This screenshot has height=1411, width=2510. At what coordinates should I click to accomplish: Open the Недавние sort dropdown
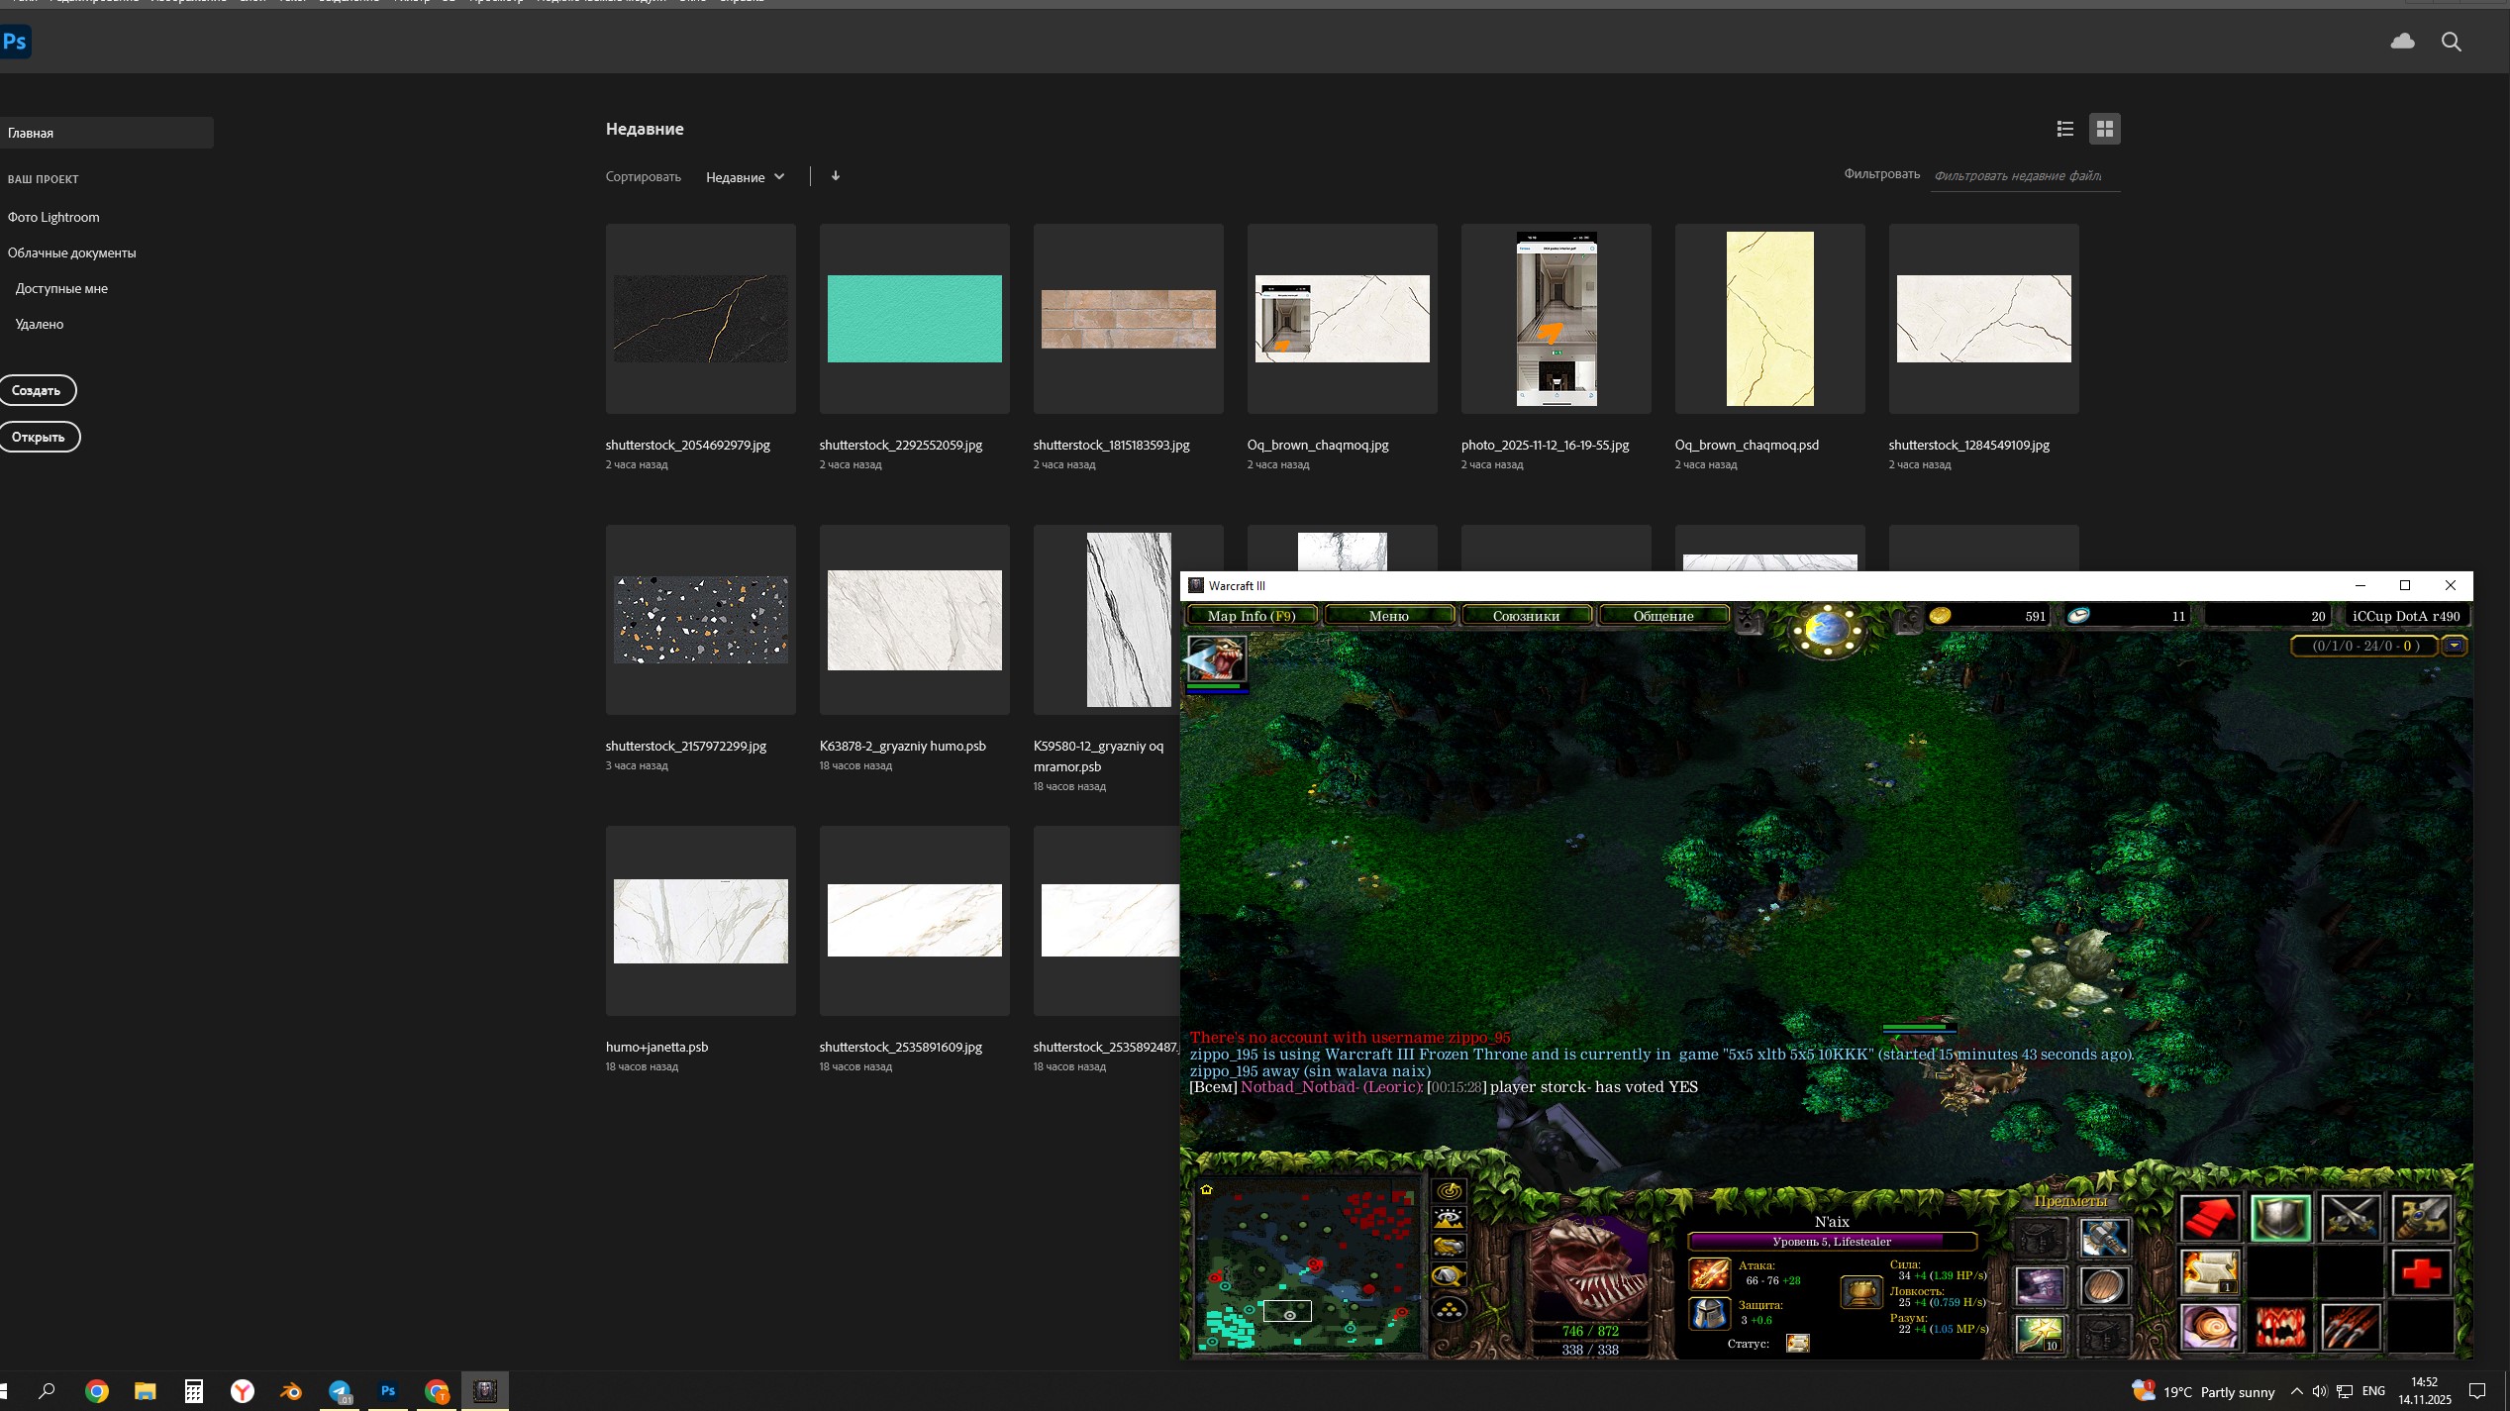745,177
